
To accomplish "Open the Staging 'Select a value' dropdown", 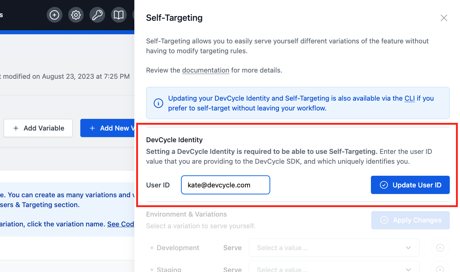I will pyautogui.click(x=329, y=269).
